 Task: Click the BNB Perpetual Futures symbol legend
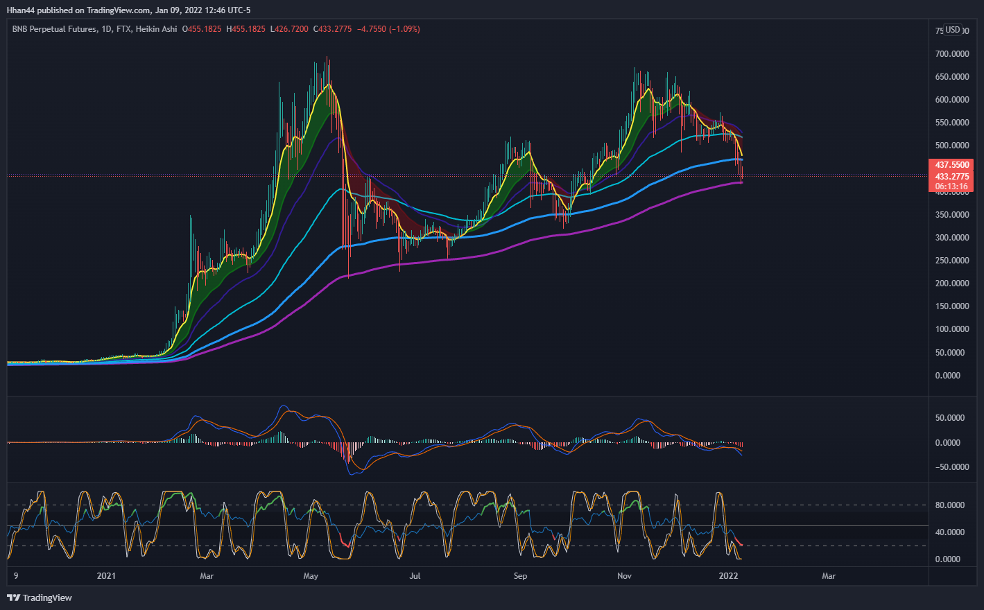[94, 29]
